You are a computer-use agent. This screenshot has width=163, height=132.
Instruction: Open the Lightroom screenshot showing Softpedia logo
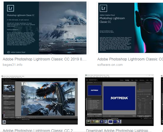(119, 100)
